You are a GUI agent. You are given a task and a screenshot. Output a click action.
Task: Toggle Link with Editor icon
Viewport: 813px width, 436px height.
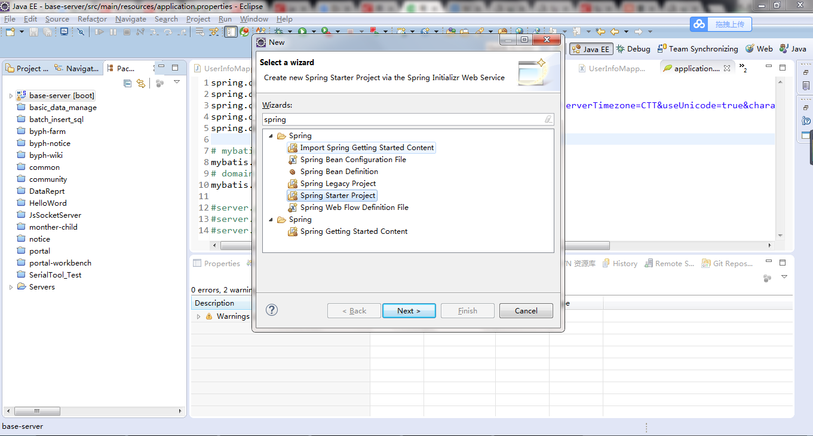tap(141, 83)
